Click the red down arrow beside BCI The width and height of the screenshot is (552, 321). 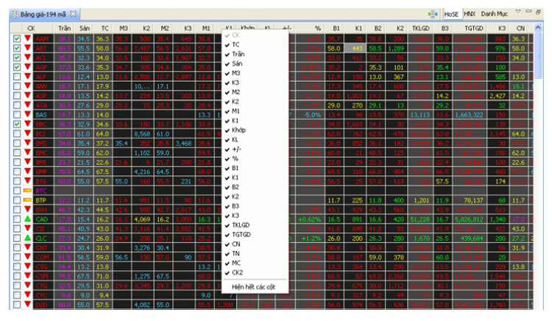point(27,133)
